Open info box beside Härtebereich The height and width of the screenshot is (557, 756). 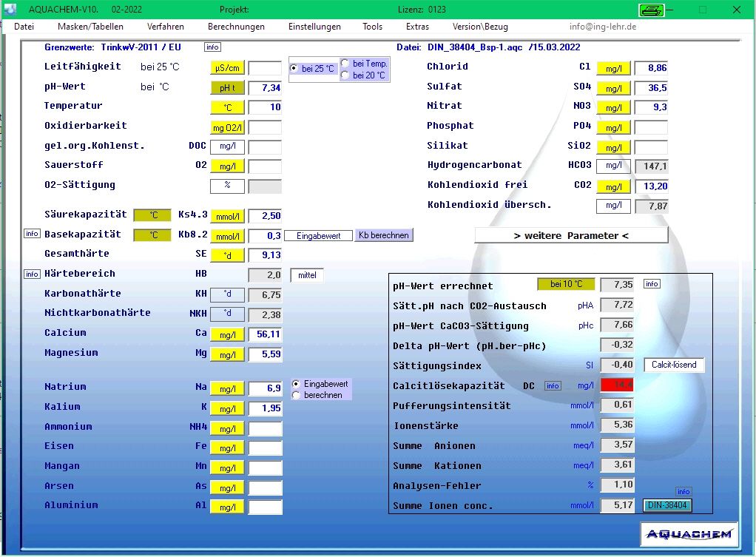[x=32, y=274]
